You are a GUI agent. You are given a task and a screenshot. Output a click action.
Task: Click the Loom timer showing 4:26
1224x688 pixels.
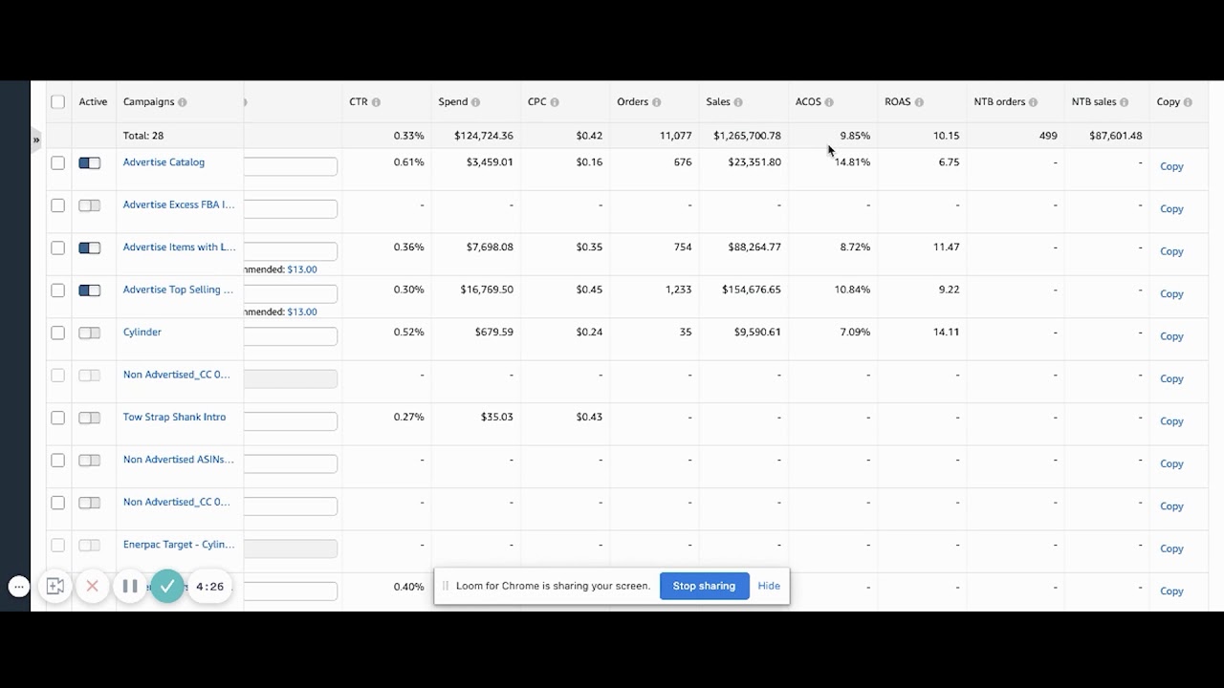(x=209, y=587)
